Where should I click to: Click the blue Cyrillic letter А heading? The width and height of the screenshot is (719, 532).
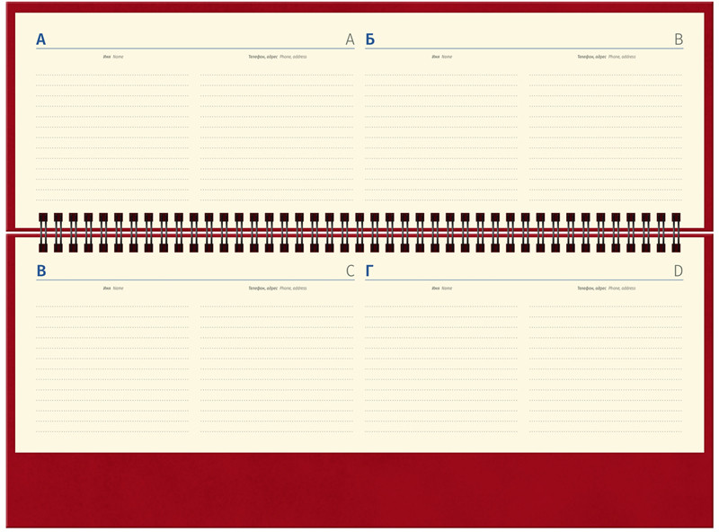coord(40,40)
